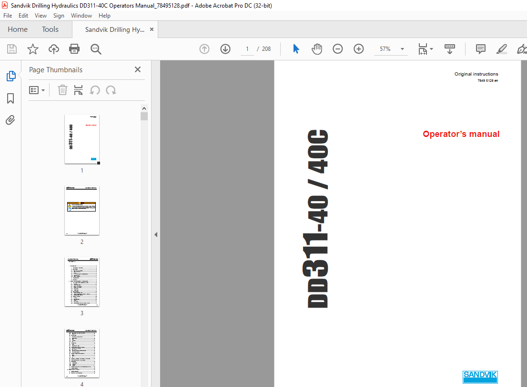Close the Page Thumbnails panel

(137, 69)
